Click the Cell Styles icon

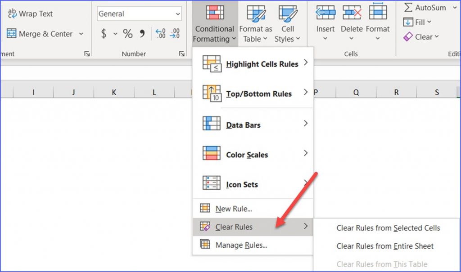coord(288,12)
